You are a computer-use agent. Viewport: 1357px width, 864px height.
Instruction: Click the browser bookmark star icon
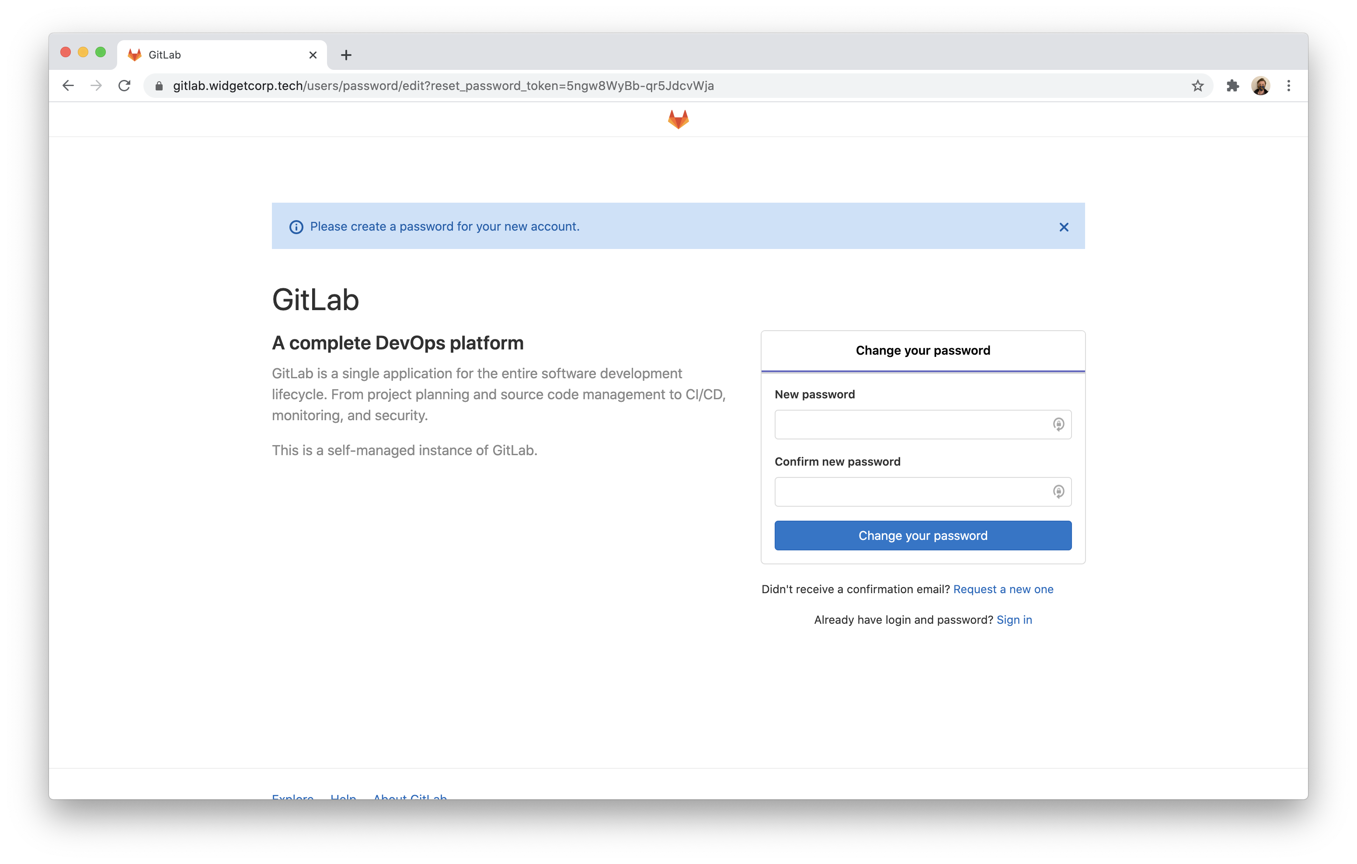pos(1198,86)
